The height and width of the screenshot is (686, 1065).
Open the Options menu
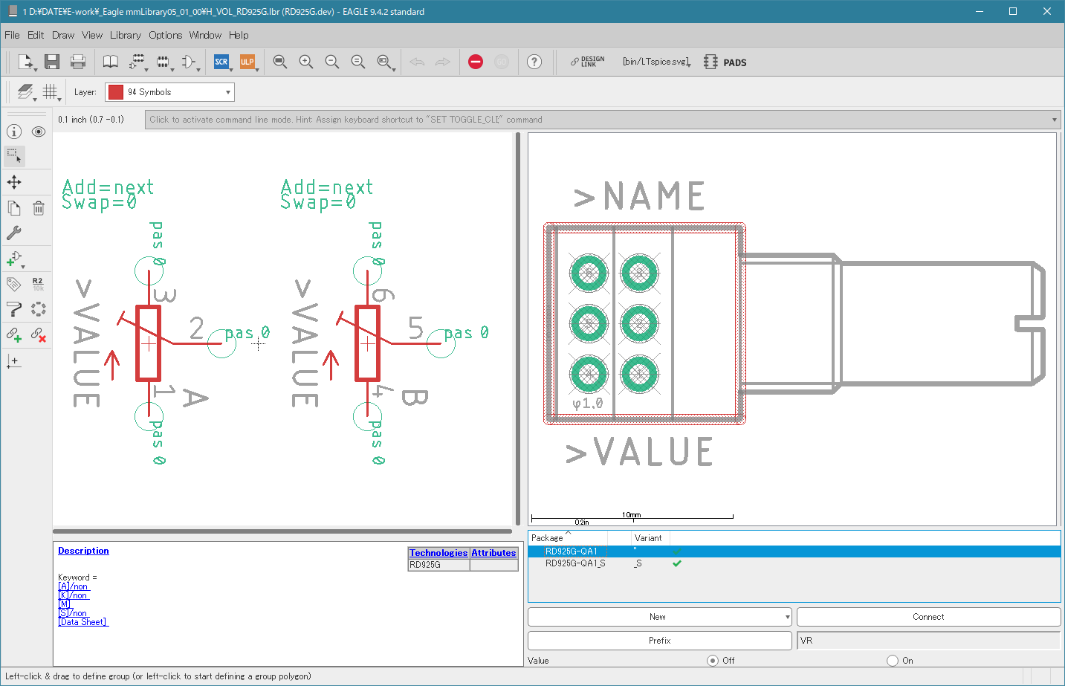(x=165, y=35)
